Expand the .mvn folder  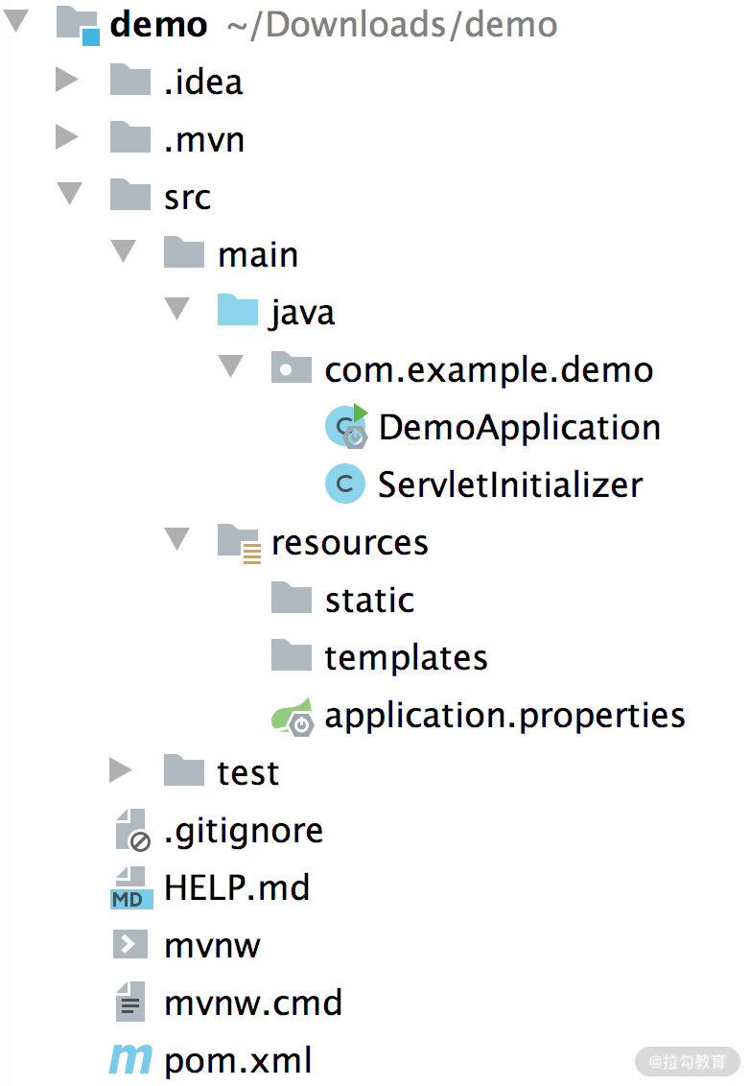pos(66,138)
